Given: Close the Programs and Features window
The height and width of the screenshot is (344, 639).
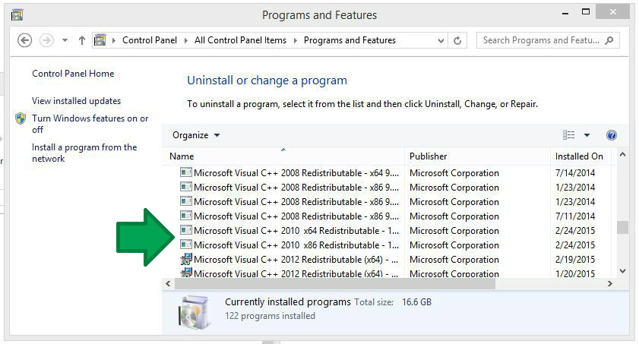Looking at the screenshot, I should pyautogui.click(x=612, y=12).
